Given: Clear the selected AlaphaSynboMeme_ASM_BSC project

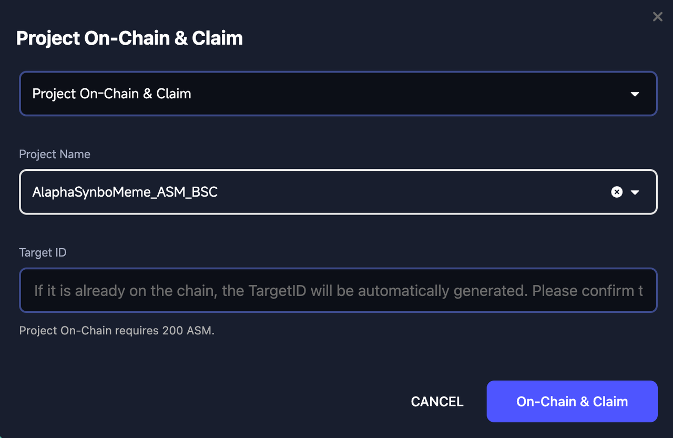Looking at the screenshot, I should [x=617, y=192].
